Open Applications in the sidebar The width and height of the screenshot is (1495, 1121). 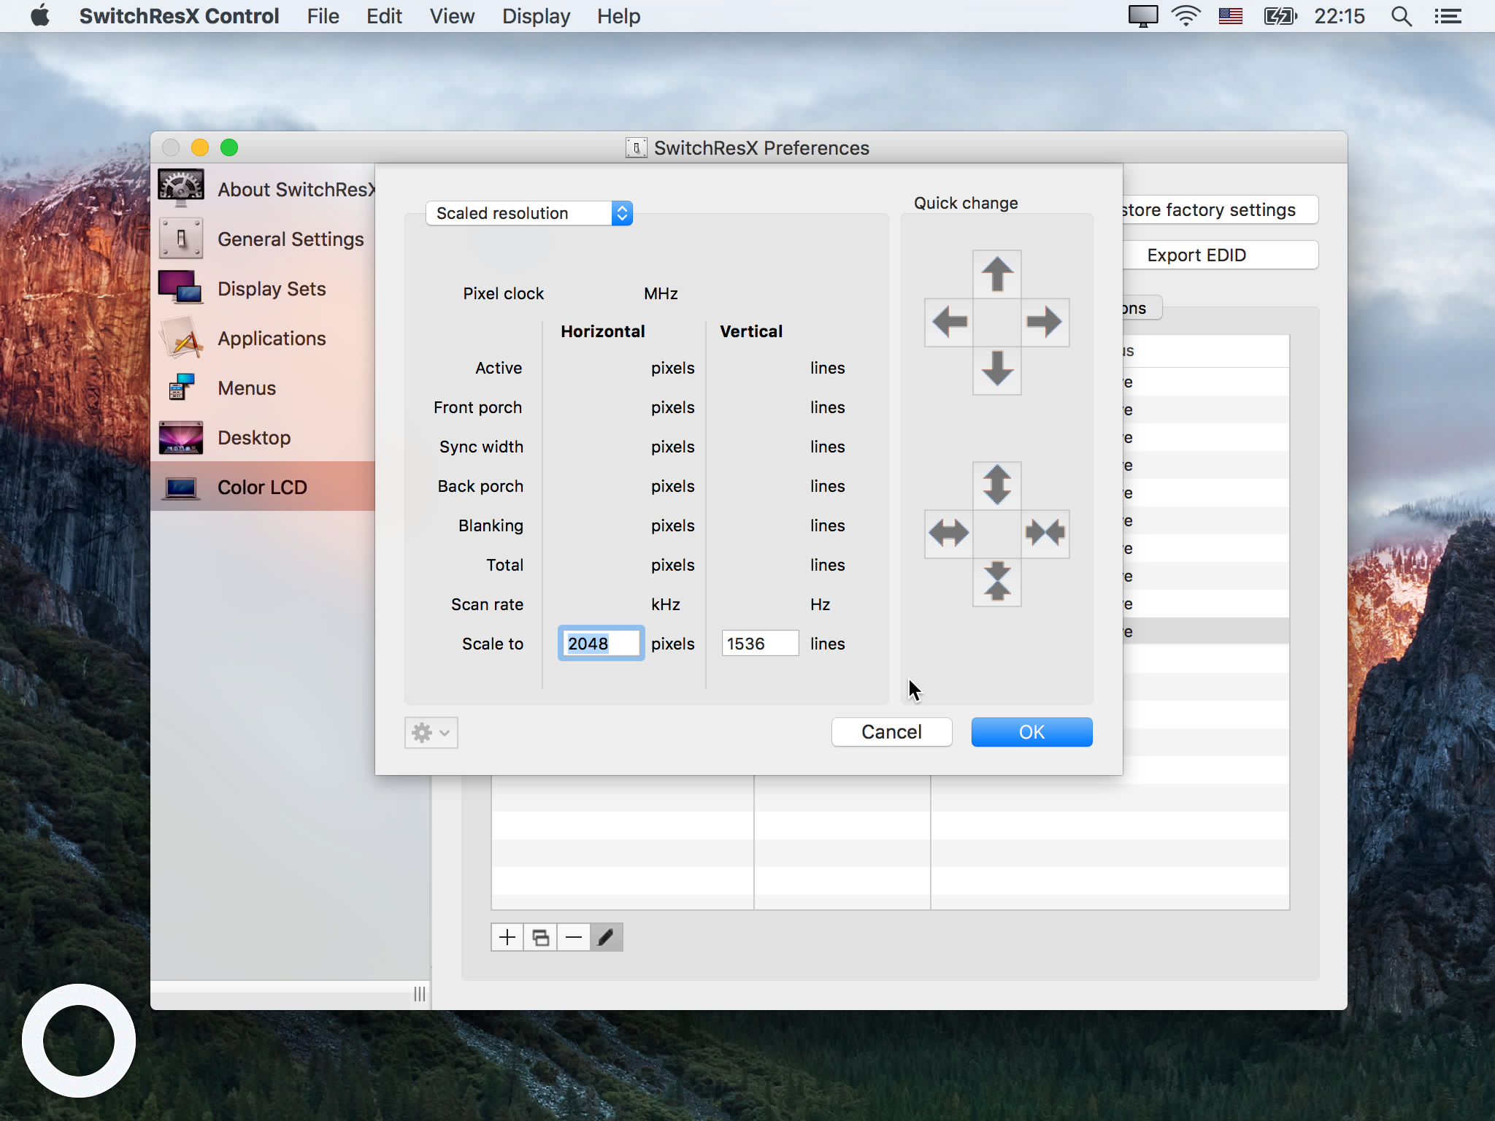pyautogui.click(x=264, y=339)
